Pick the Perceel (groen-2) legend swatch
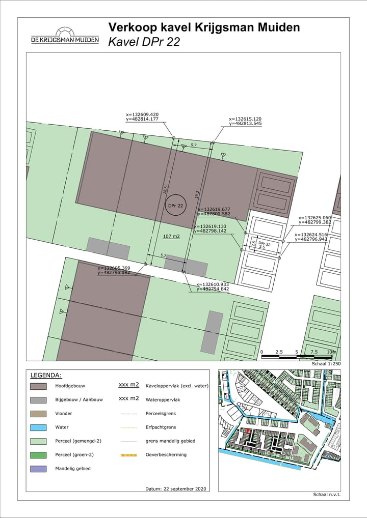The width and height of the screenshot is (367, 518). point(39,455)
